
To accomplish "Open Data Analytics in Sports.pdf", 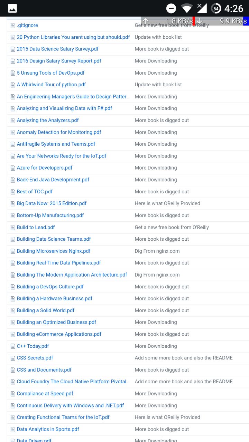I will click(x=48, y=429).
